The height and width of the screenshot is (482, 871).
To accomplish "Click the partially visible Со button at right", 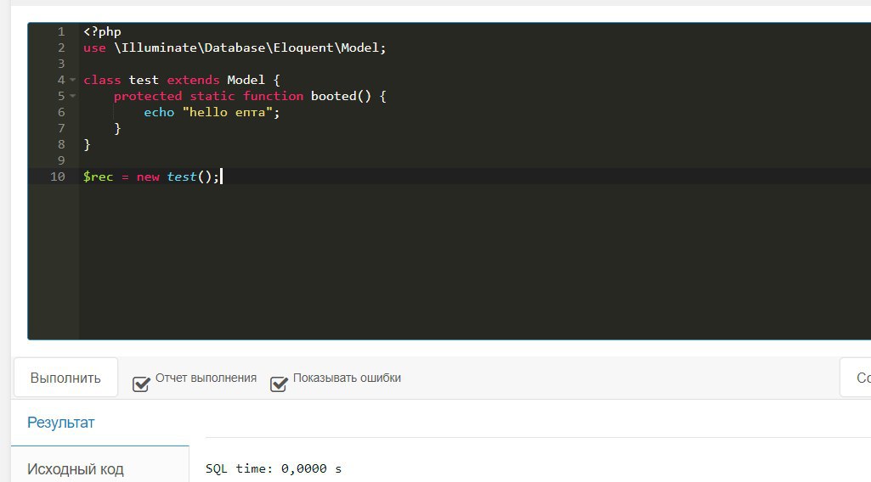I will pyautogui.click(x=856, y=378).
